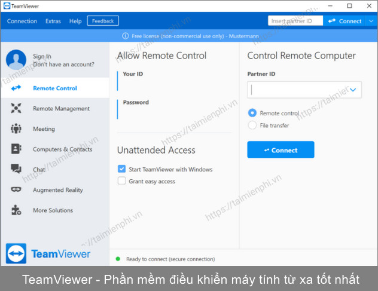Click the Sign In link

pos(42,56)
